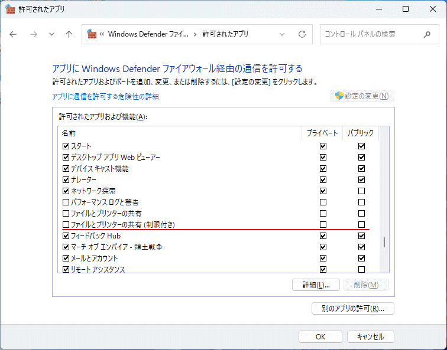Click the プライベート column header

pyautogui.click(x=322, y=133)
